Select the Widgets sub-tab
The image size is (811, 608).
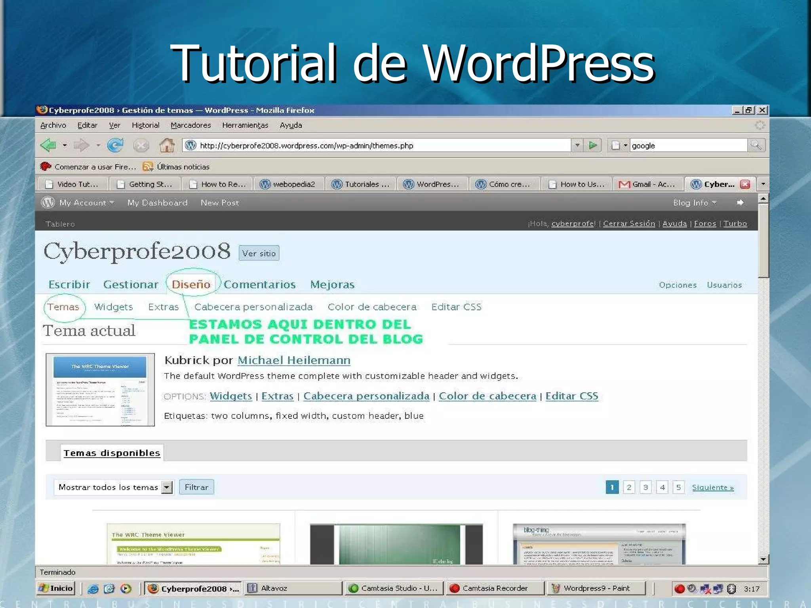coord(113,307)
